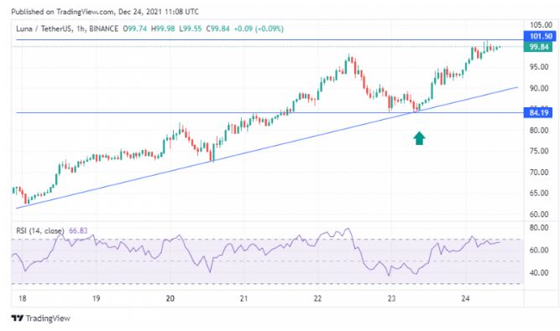This screenshot has height=331, width=560.
Task: Click the RSI value 66.83
Action: [x=78, y=231]
